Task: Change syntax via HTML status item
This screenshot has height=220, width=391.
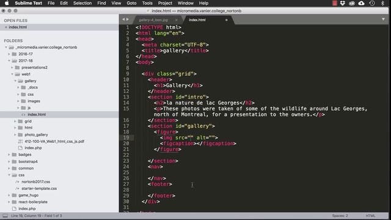Action: click(370, 216)
